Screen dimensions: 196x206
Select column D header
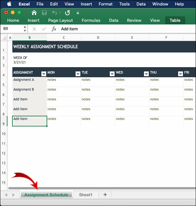click(x=98, y=37)
